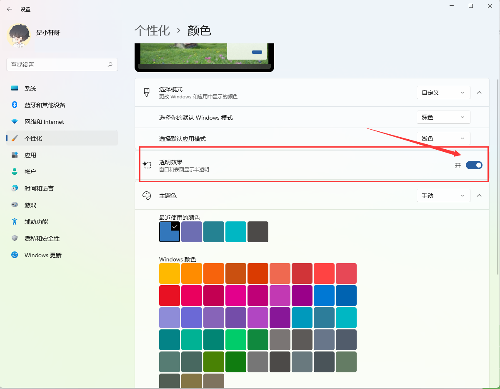This screenshot has height=389, width=500.
Task: Open the default Windows mode dropdown showing 深色
Action: [x=443, y=117]
